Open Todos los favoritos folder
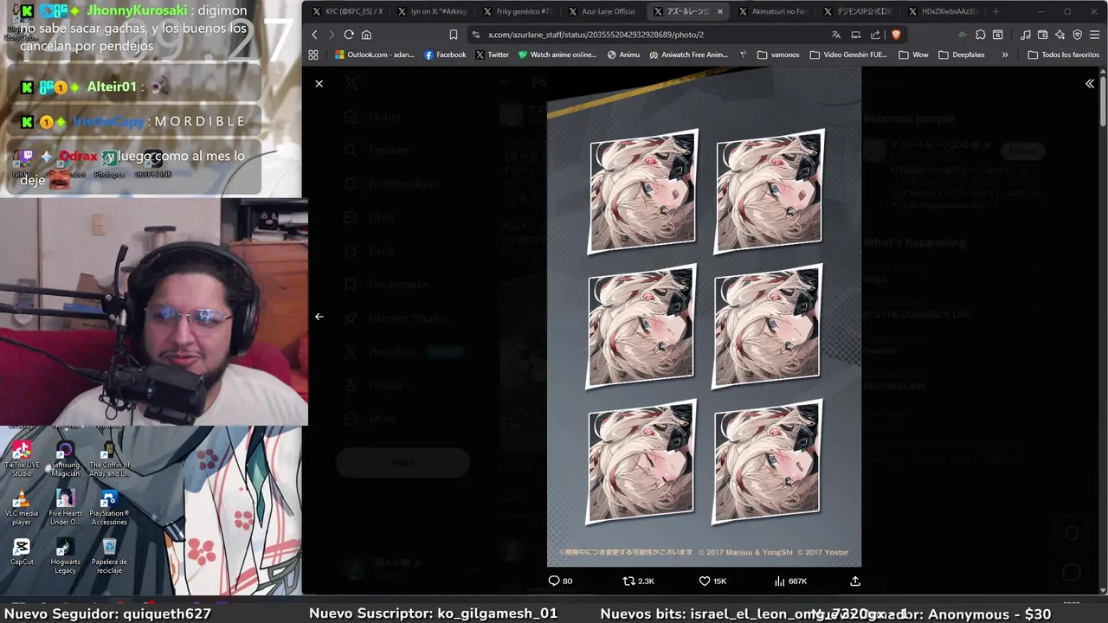 pos(1063,55)
